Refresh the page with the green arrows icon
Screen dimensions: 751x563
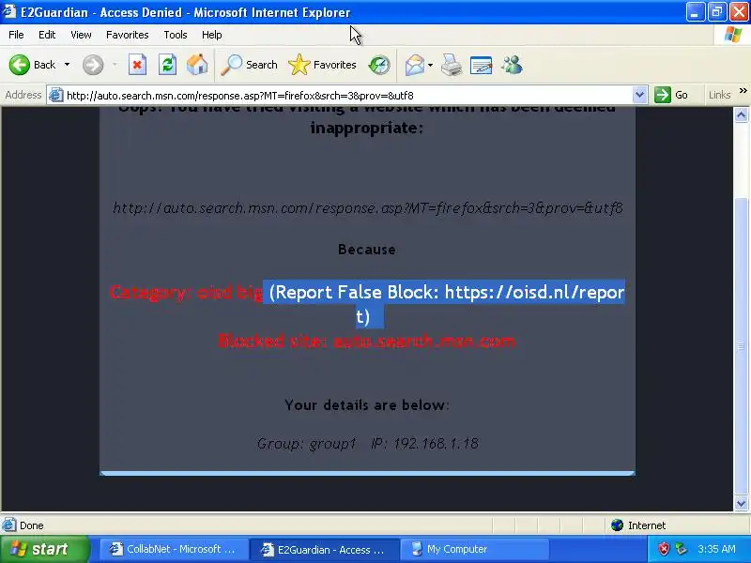pos(167,65)
